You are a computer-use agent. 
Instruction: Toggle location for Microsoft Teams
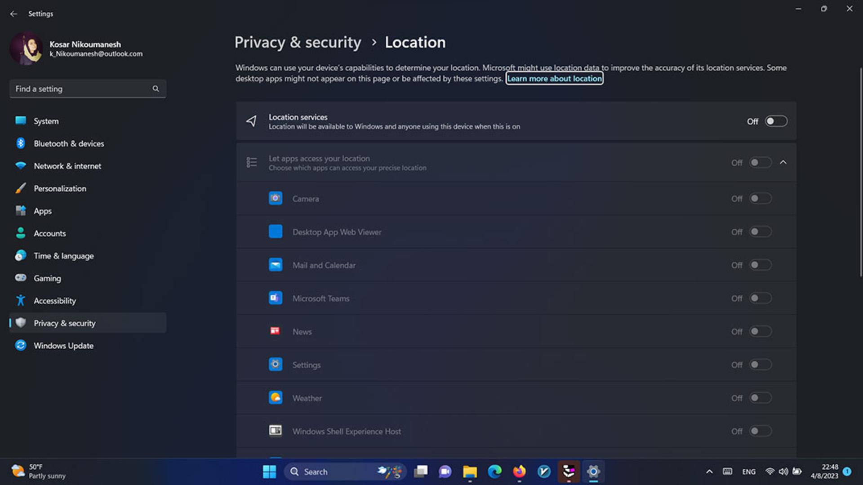point(760,298)
